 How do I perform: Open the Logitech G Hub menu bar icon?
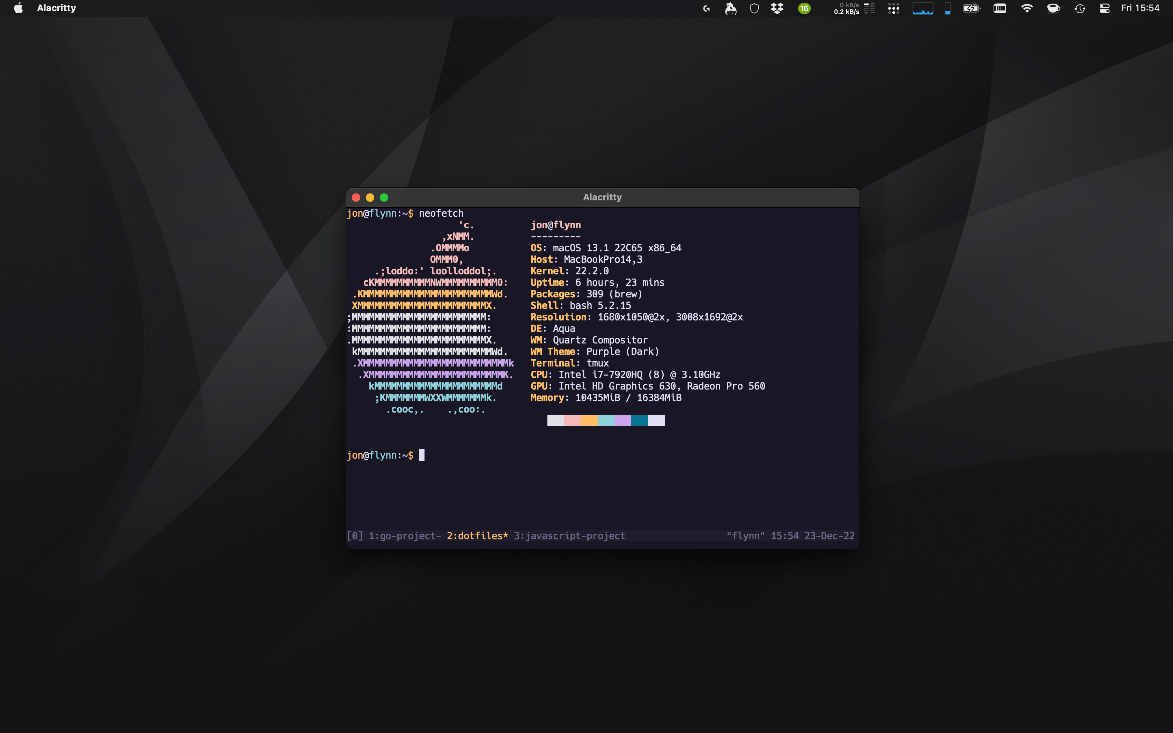pos(707,8)
